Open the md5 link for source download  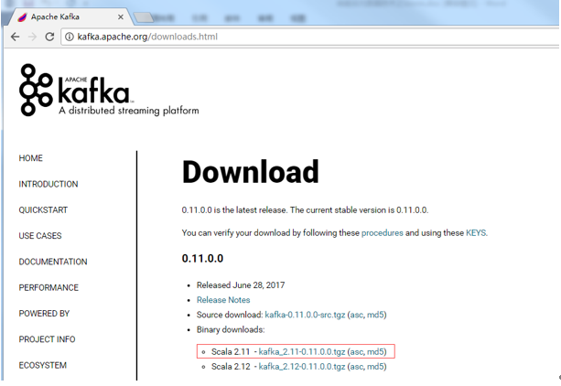[375, 315]
